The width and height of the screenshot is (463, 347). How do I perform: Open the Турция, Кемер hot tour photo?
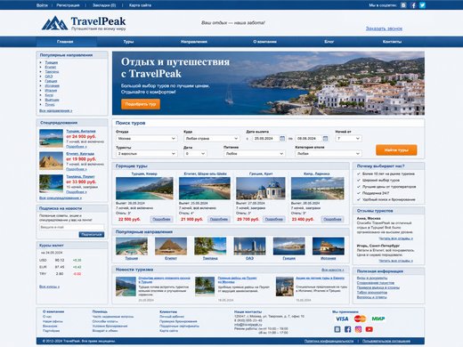click(x=144, y=189)
